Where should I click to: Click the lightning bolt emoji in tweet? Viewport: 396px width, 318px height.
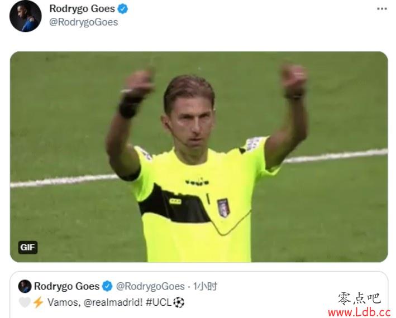click(x=38, y=302)
